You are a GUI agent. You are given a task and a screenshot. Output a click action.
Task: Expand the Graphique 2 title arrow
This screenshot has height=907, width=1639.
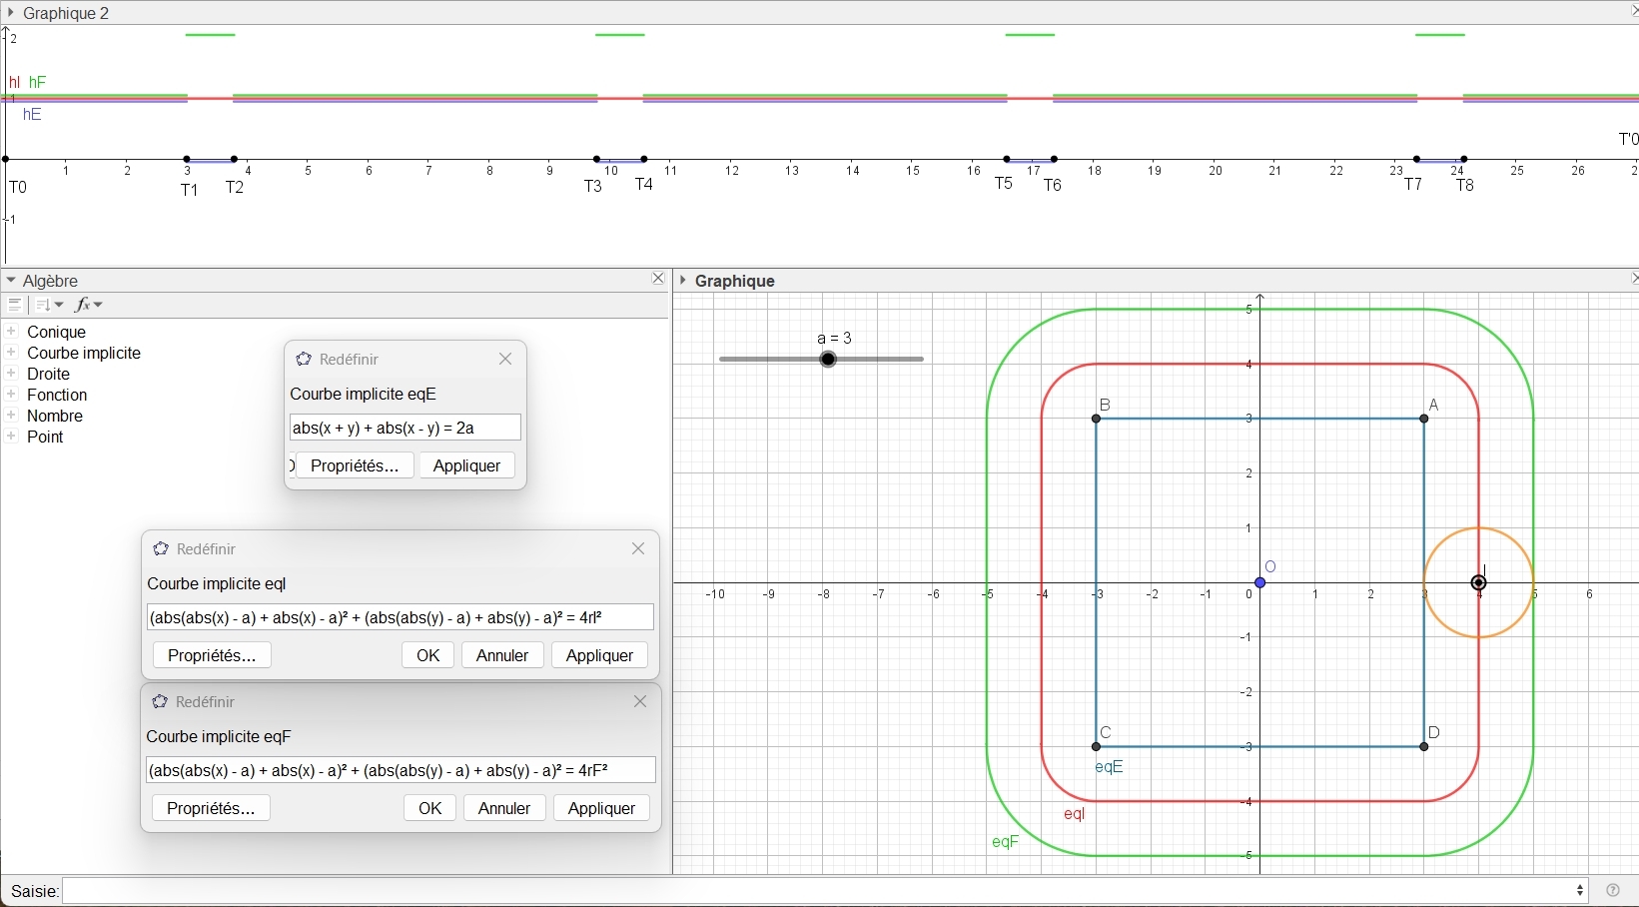[11, 13]
